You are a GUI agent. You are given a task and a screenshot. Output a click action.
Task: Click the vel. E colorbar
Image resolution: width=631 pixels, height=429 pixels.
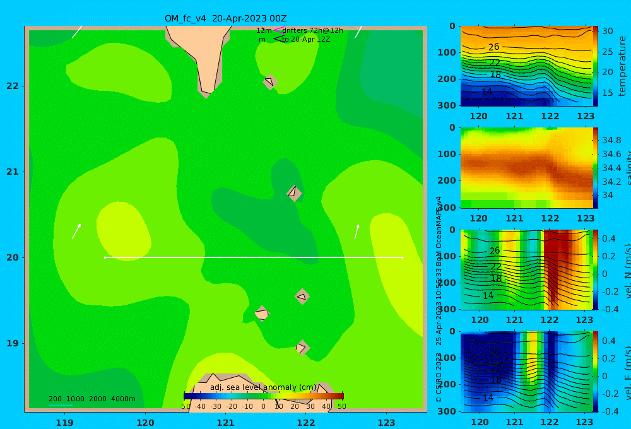[596, 372]
